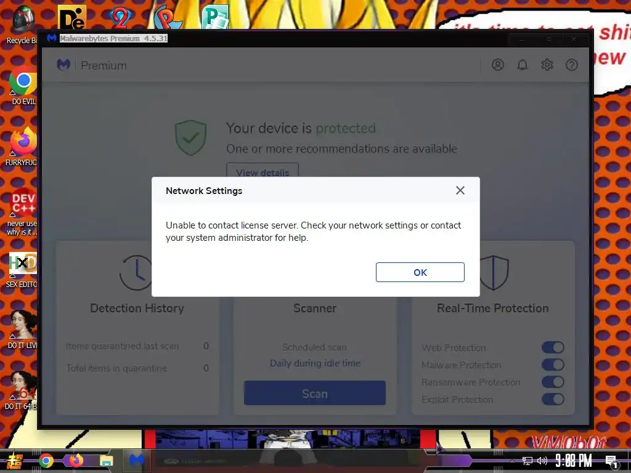
Task: Open the Dev C++ desktop shortcut
Action: coord(23,212)
